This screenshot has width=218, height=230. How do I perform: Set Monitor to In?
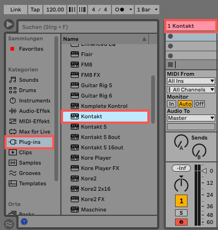click(171, 104)
